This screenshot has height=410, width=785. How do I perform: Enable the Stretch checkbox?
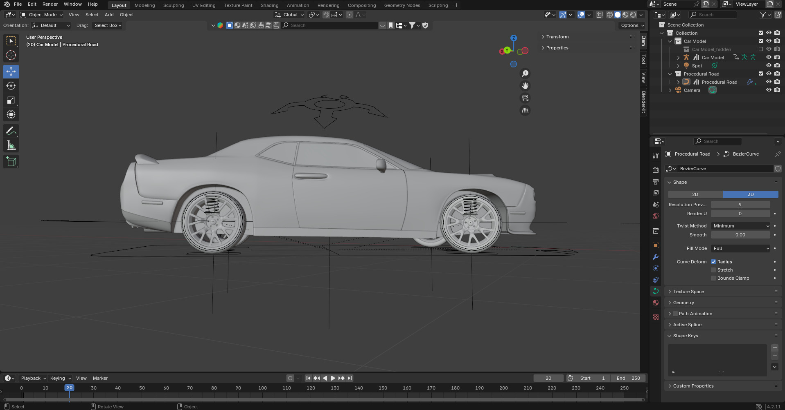click(x=713, y=270)
